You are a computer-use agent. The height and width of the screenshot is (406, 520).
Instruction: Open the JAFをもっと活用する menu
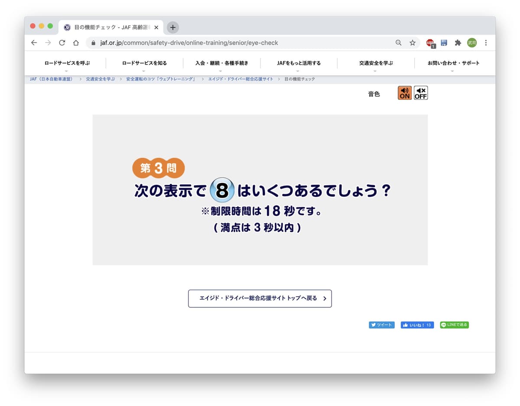(299, 63)
